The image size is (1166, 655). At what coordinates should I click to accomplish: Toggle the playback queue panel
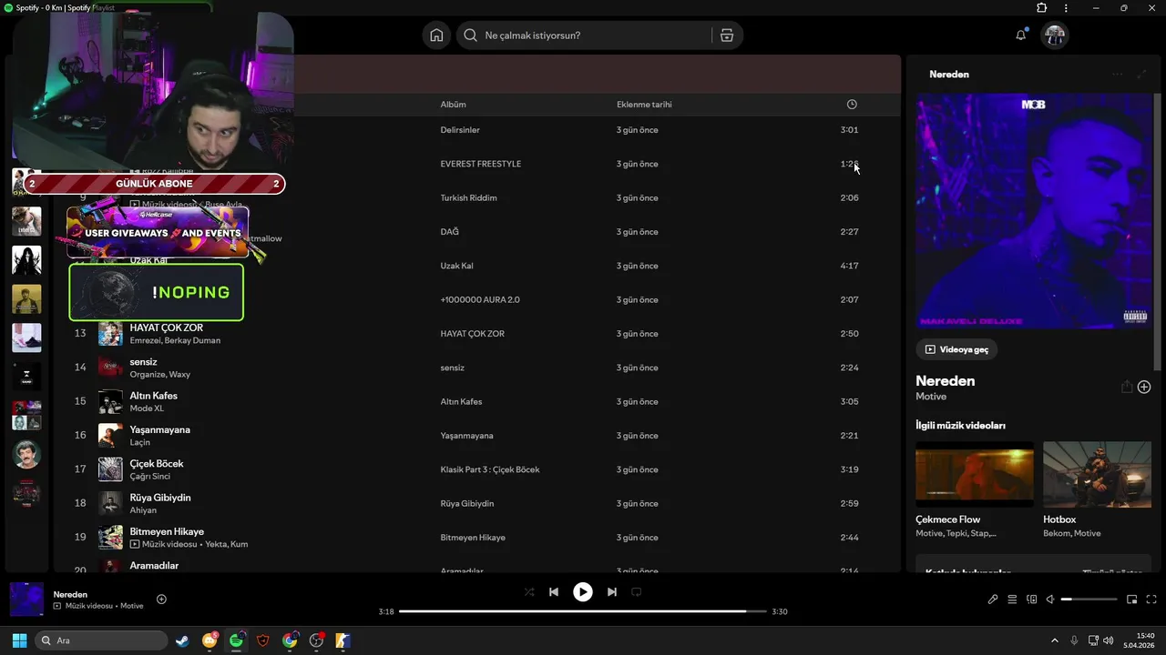point(1012,600)
